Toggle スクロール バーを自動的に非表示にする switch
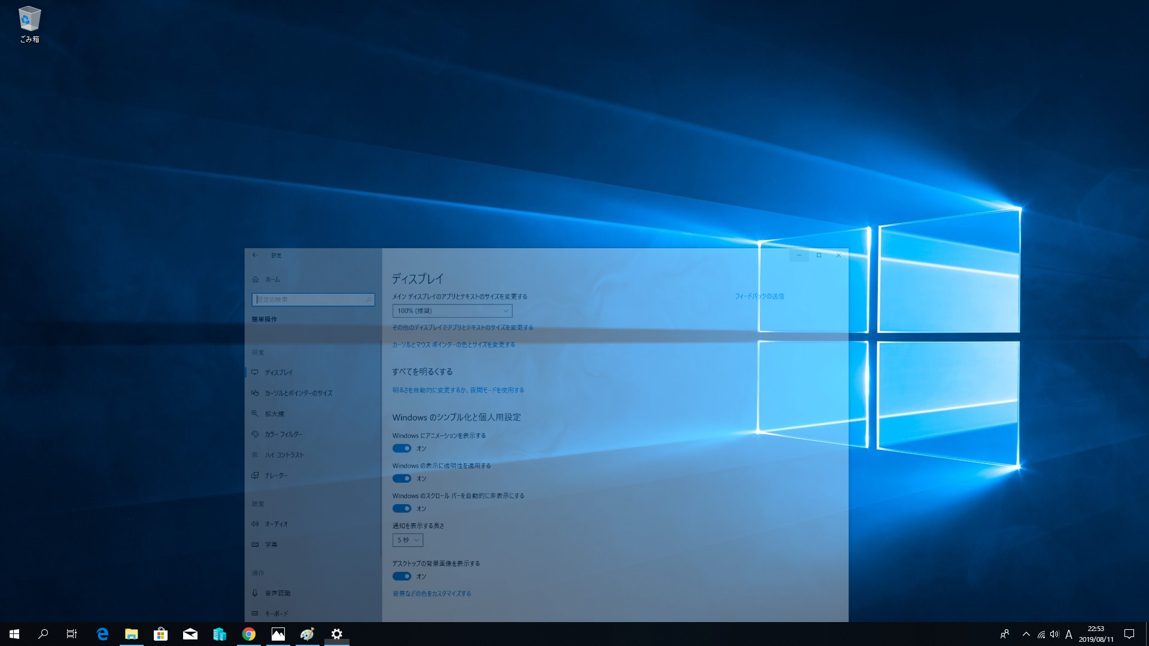The width and height of the screenshot is (1149, 646). click(x=402, y=508)
